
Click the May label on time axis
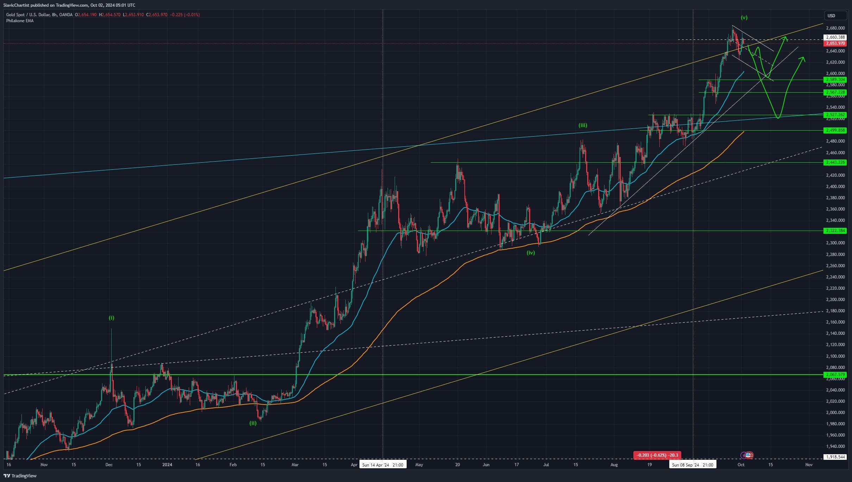coord(419,465)
